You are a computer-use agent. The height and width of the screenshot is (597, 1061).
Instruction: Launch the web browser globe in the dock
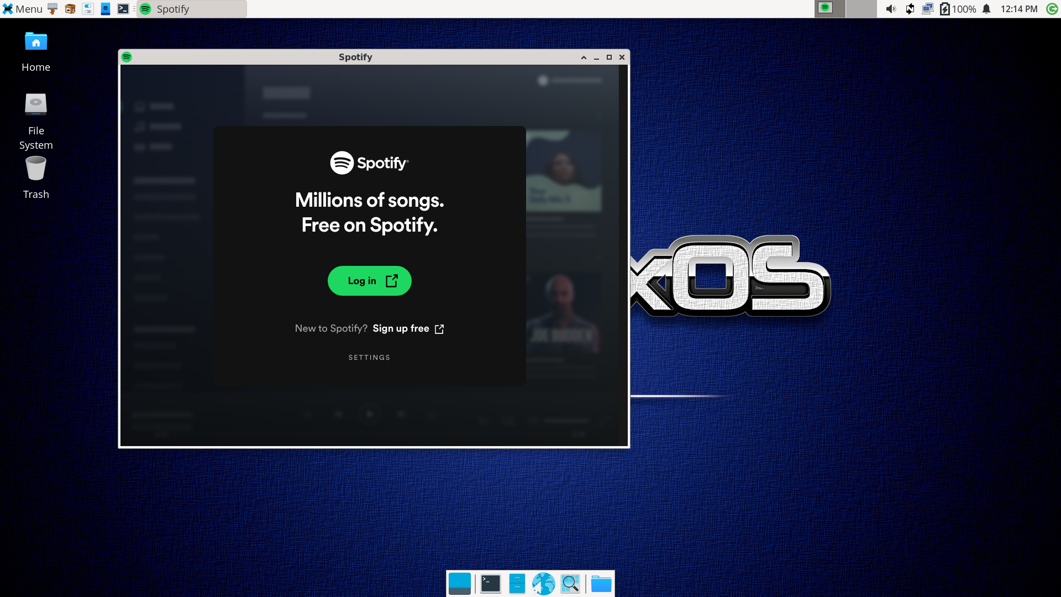(543, 584)
